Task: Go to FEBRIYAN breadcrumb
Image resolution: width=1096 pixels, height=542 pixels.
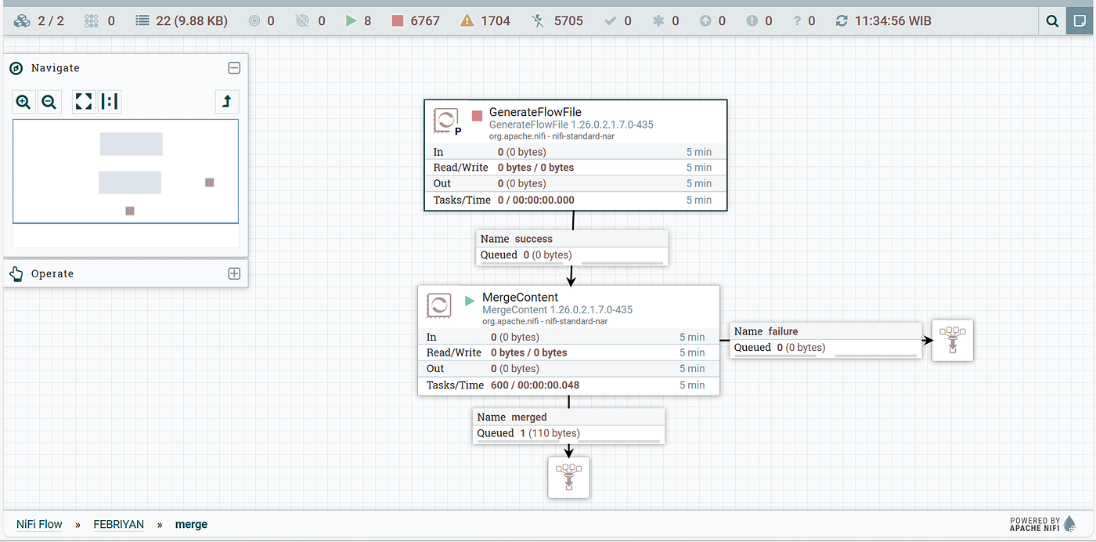Action: pyautogui.click(x=119, y=525)
